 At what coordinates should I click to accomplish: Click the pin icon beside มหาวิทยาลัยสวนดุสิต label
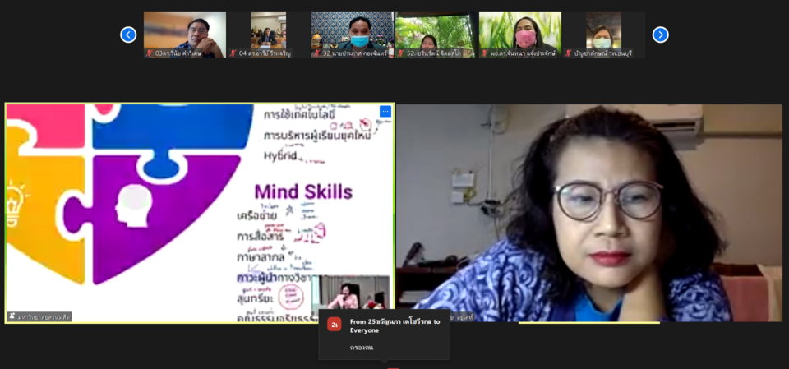(12, 316)
